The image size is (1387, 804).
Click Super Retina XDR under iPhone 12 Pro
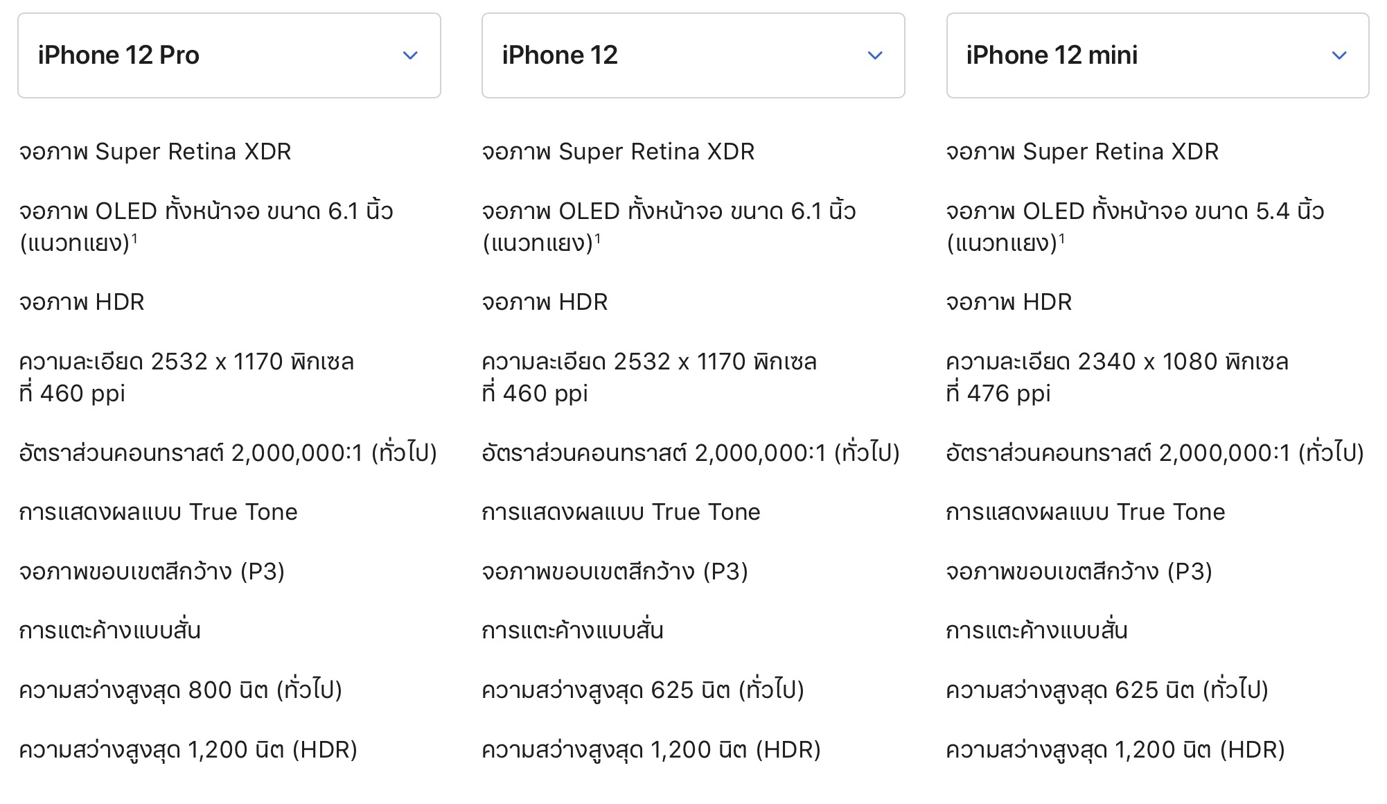coord(154,152)
